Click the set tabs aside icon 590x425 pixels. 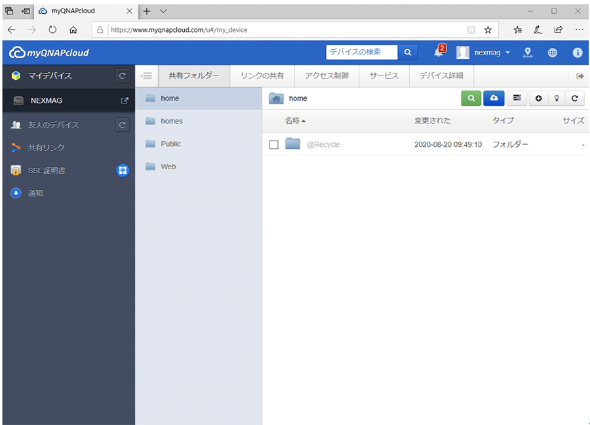tap(26, 11)
